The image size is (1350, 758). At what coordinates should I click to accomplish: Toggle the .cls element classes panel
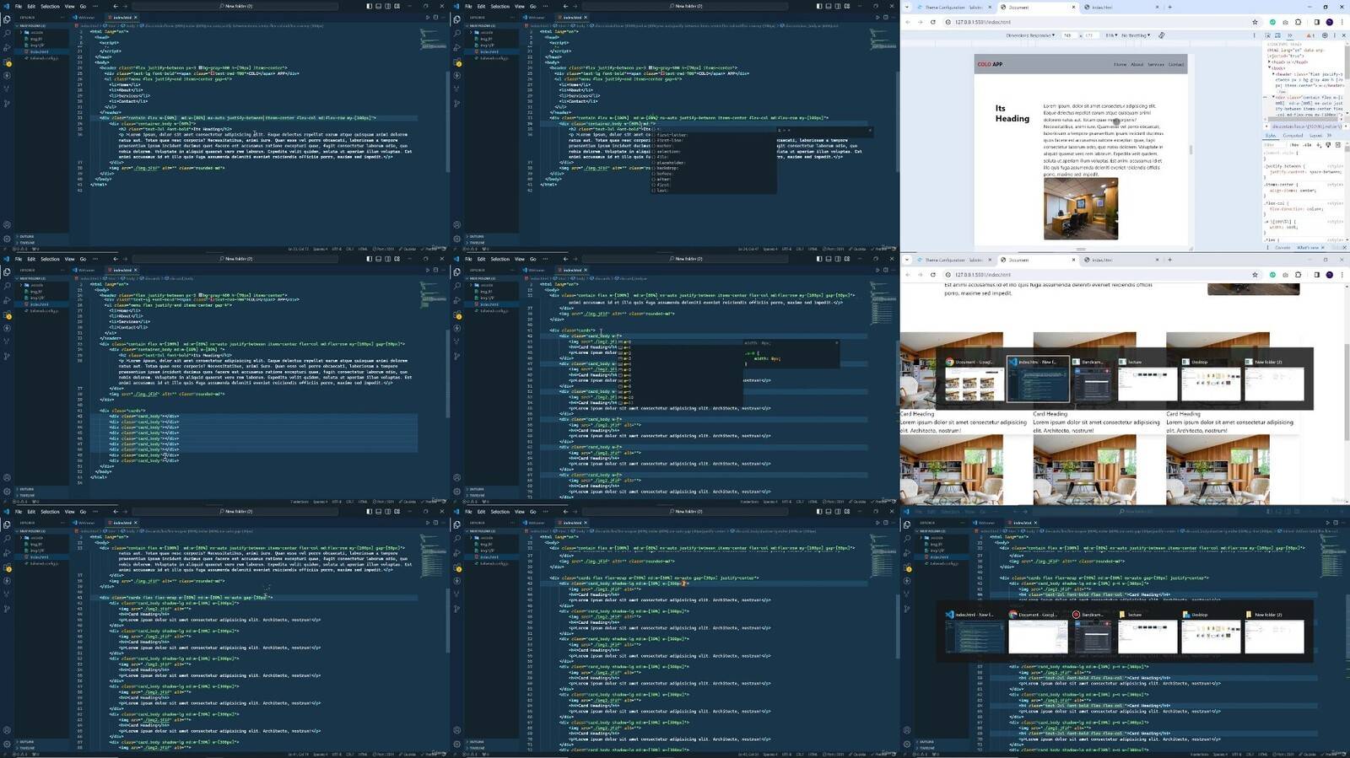(1307, 145)
